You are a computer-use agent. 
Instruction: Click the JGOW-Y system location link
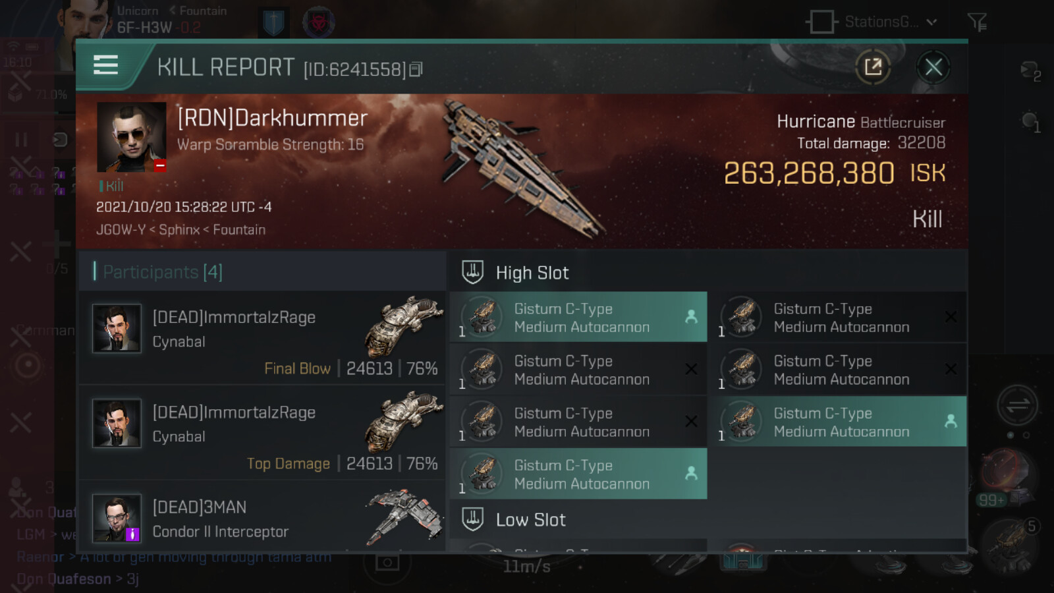pyautogui.click(x=121, y=230)
